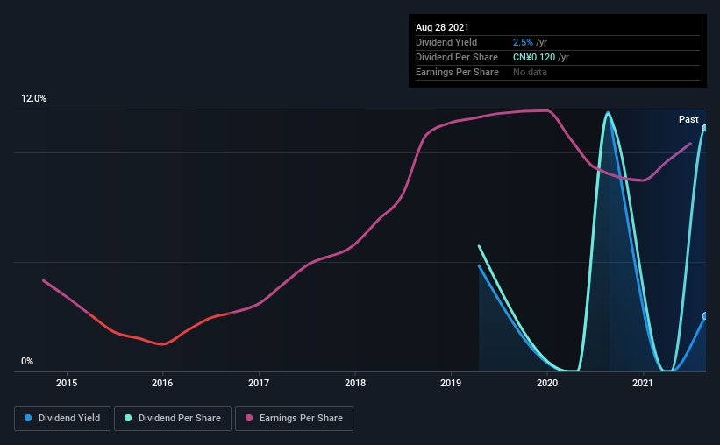Select the 2018 x-axis label
The width and height of the screenshot is (720, 445).
coord(355,383)
